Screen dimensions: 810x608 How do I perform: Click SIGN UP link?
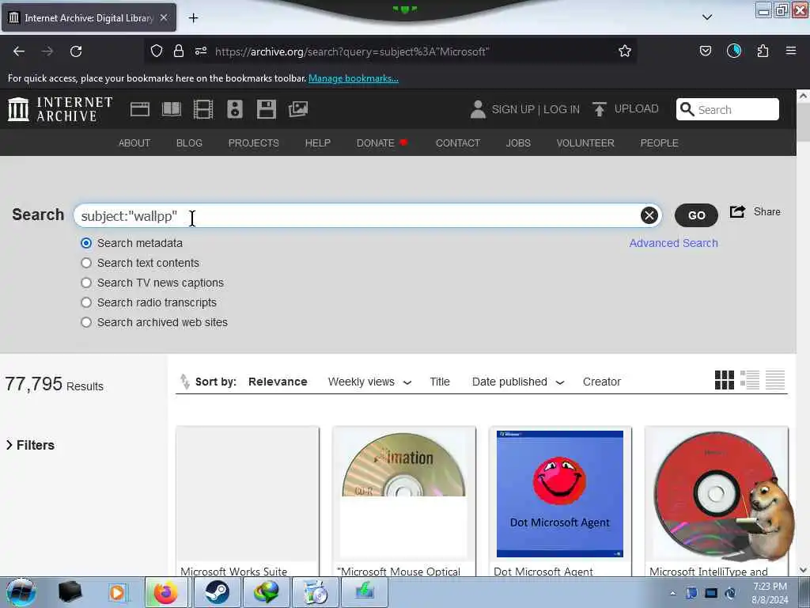513,109
